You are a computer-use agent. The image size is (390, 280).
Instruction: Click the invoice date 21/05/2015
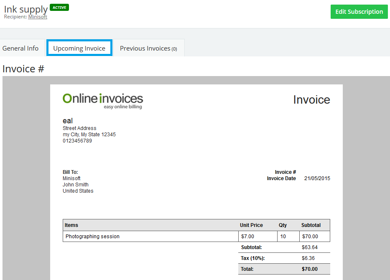(317, 178)
